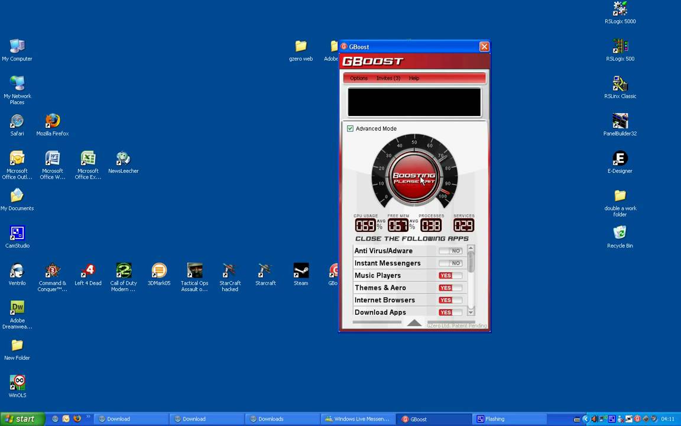
Task: Launch RSLinx Classic shortcut
Action: (x=620, y=87)
